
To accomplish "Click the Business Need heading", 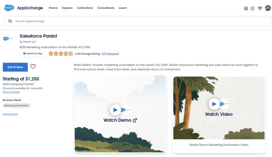I will [x=12, y=100].
